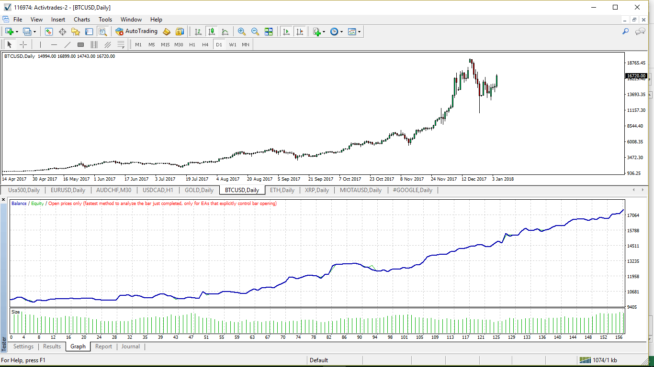This screenshot has width=654, height=367.
Task: Toggle the AutoTrading button
Action: tap(136, 32)
